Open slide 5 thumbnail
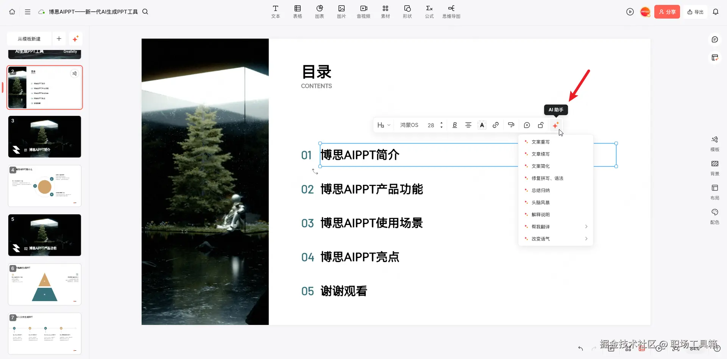This screenshot has width=727, height=359. coord(45,235)
